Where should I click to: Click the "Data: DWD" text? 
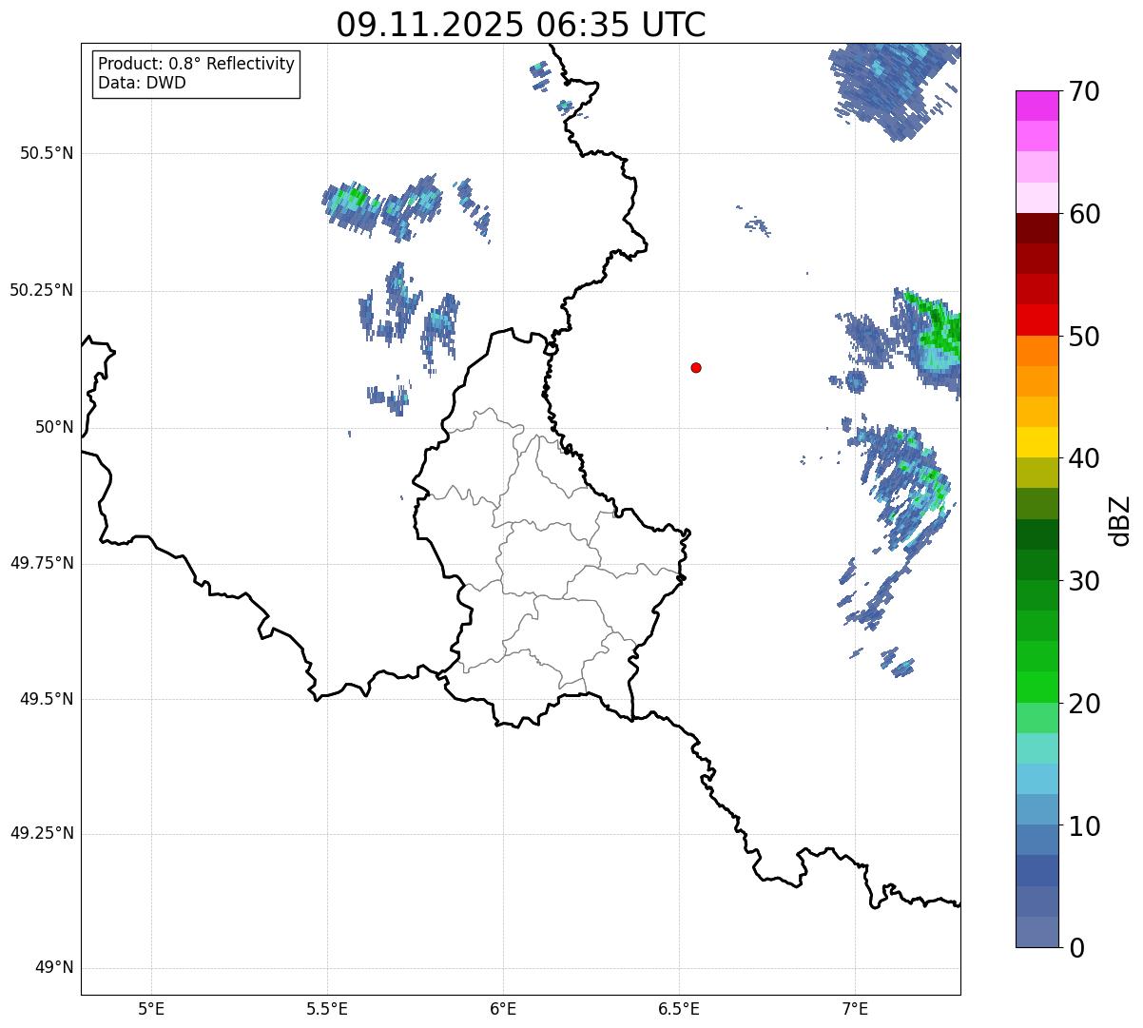(142, 83)
